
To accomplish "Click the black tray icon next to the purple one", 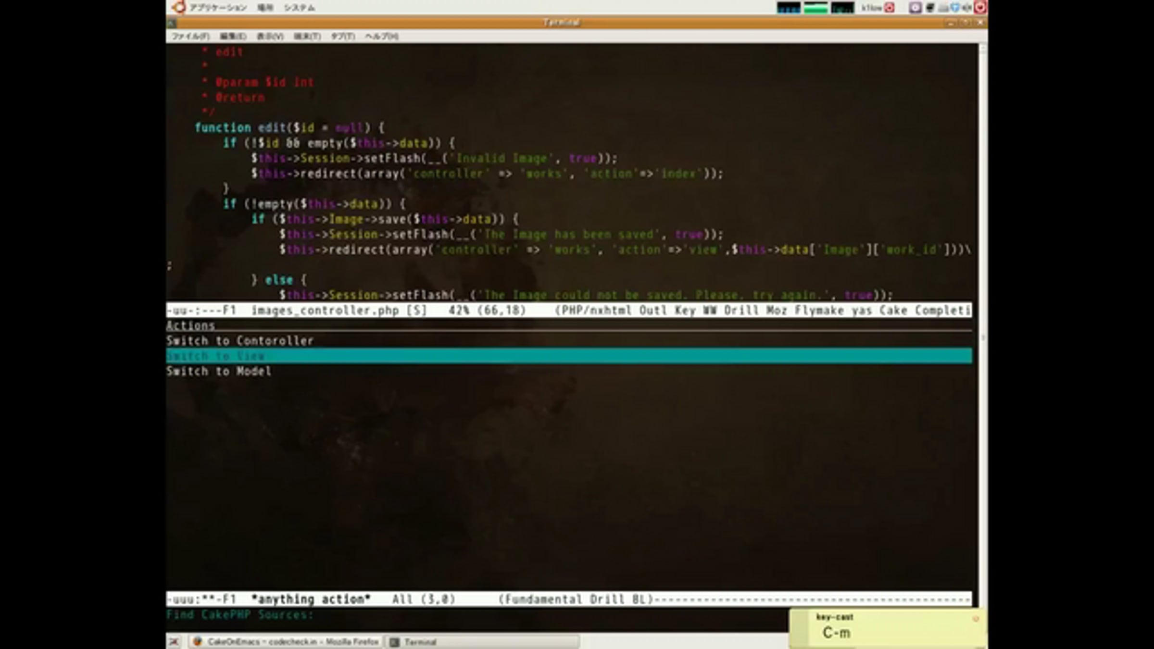I will pyautogui.click(x=930, y=8).
